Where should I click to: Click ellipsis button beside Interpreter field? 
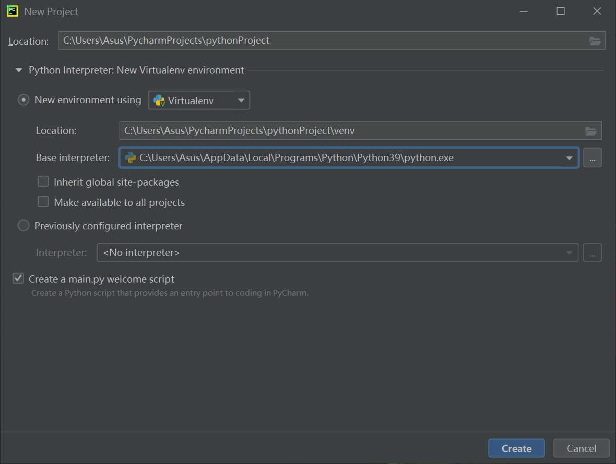tap(593, 253)
